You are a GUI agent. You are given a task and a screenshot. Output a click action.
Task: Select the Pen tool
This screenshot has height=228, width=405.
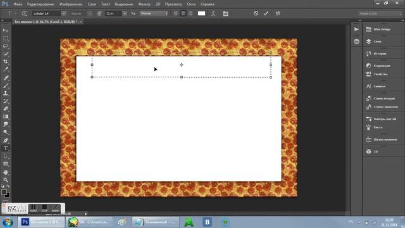coord(6,141)
